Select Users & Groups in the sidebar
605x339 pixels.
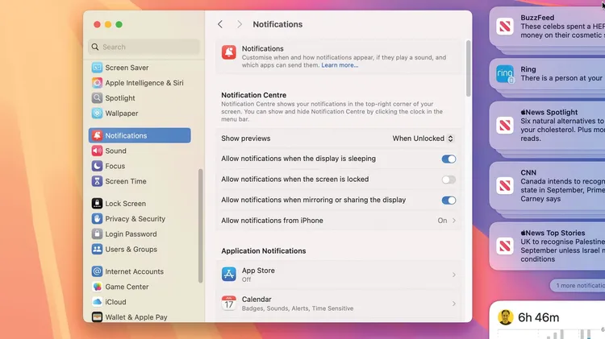[x=140, y=250]
